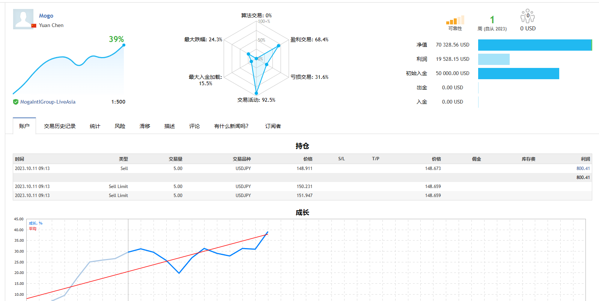The height and width of the screenshot is (301, 599).
Task: Click the 亏损交易: 31.6% radar label
Action: (309, 77)
